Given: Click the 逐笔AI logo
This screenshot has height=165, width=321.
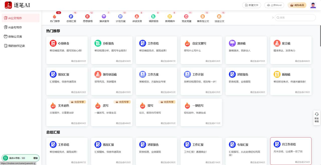Looking at the screenshot, I should (18, 5).
